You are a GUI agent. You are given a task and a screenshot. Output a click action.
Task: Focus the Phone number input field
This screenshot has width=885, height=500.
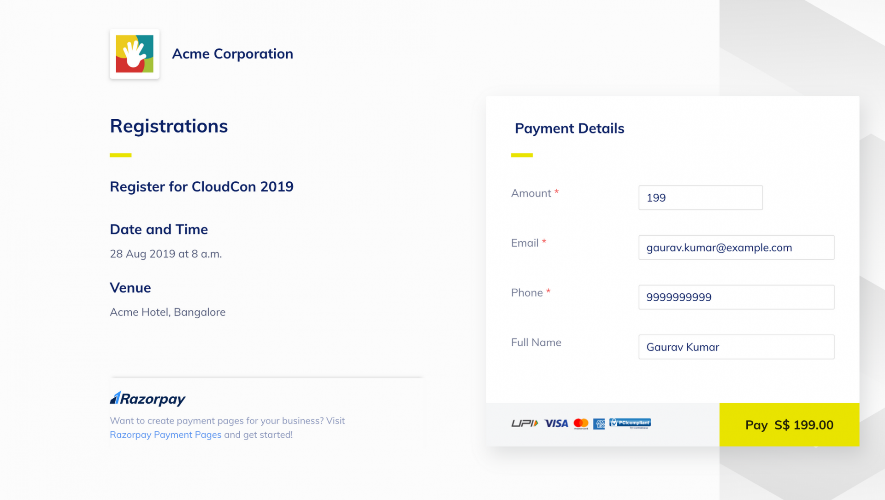736,297
